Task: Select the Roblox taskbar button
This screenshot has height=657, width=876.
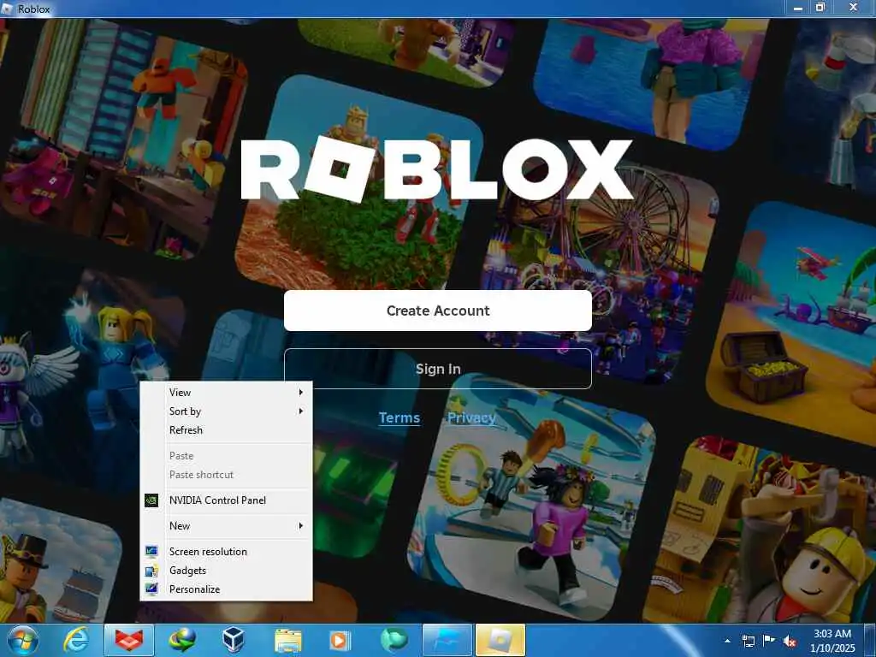Action: [x=500, y=640]
